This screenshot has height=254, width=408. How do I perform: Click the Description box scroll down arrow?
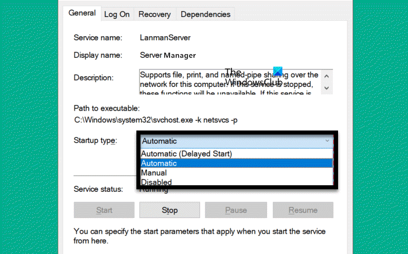327,88
